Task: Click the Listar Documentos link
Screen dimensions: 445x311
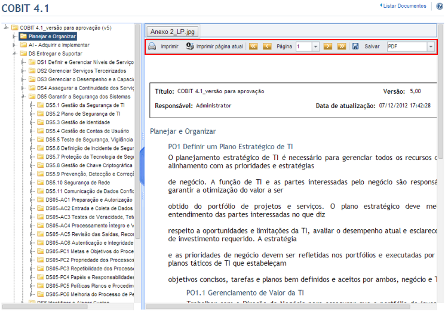Action: 403,5
